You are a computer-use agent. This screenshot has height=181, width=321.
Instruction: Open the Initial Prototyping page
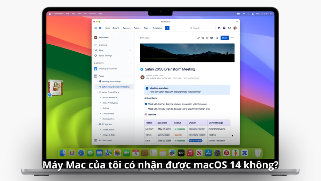(x=110, y=103)
